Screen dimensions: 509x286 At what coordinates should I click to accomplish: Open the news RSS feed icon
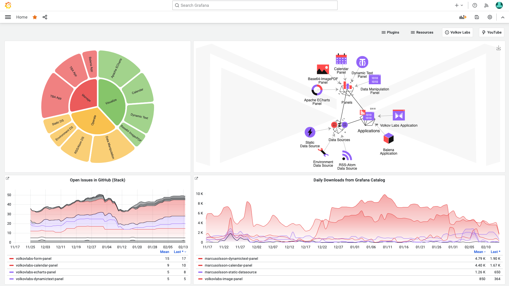click(x=486, y=5)
